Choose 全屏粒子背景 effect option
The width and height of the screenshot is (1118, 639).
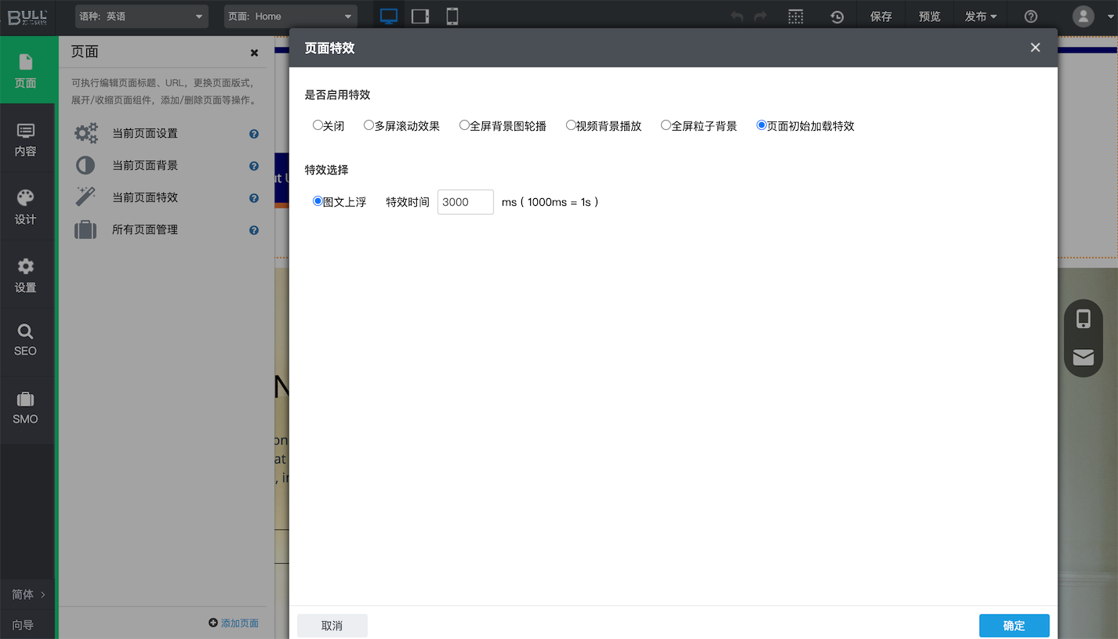[x=666, y=125]
